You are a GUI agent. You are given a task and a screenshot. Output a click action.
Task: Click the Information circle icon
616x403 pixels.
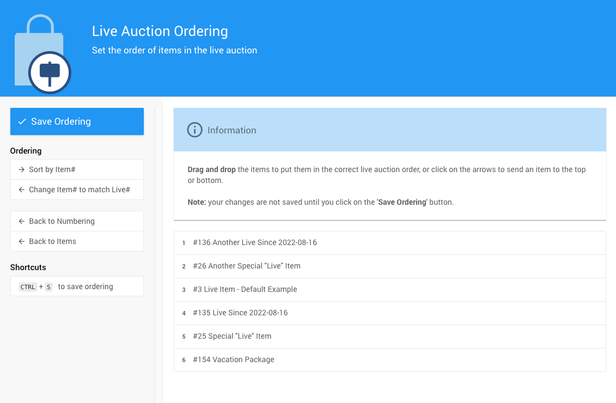click(x=194, y=130)
